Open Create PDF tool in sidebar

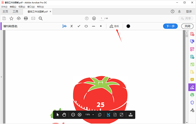click(x=192, y=34)
